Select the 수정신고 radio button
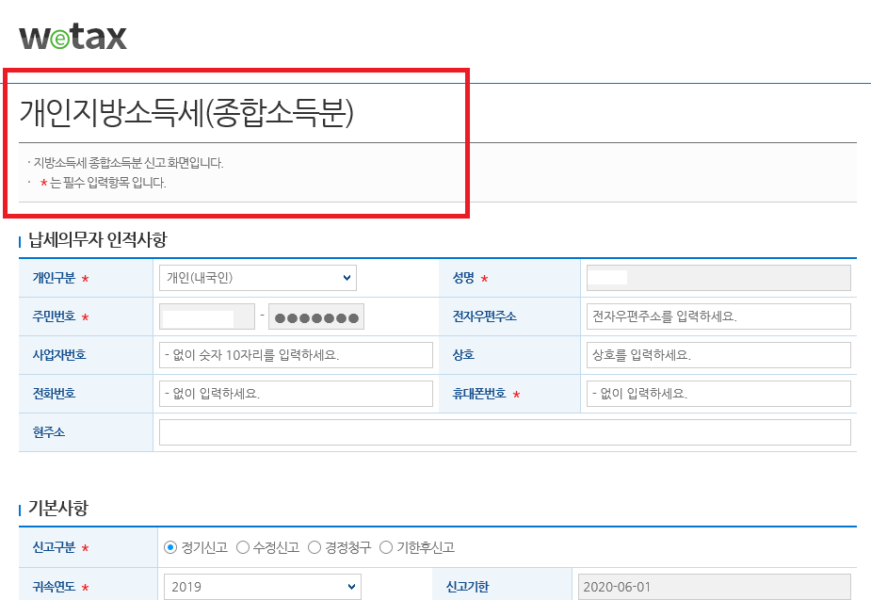 (x=242, y=548)
